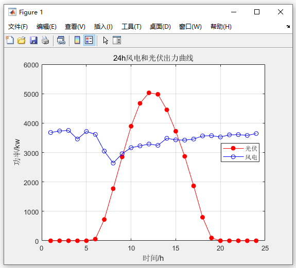Toggle the Insert Legend icon
Screen dimensions: 296x268
(89, 40)
